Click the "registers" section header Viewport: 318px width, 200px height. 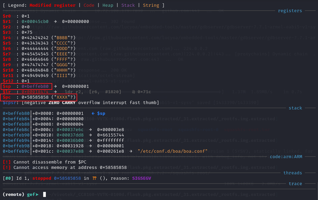pyautogui.click(x=290, y=11)
